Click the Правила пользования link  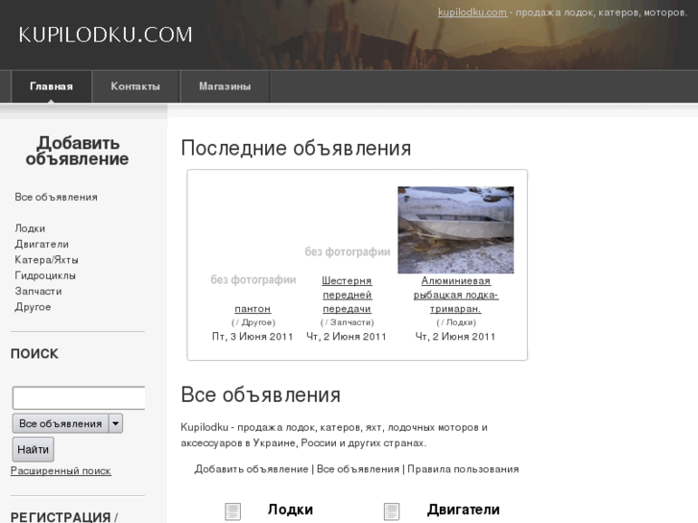tap(463, 469)
